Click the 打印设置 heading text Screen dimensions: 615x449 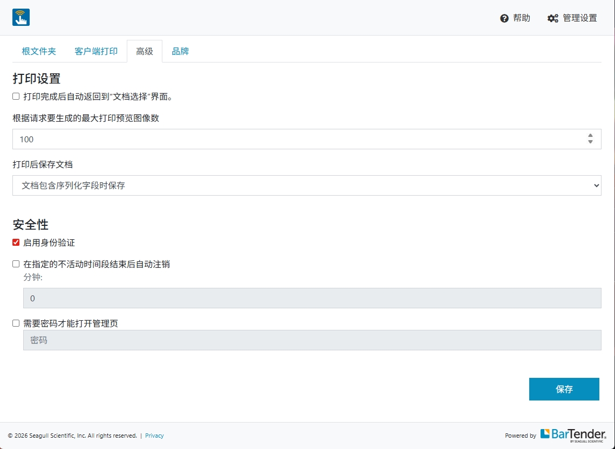37,78
